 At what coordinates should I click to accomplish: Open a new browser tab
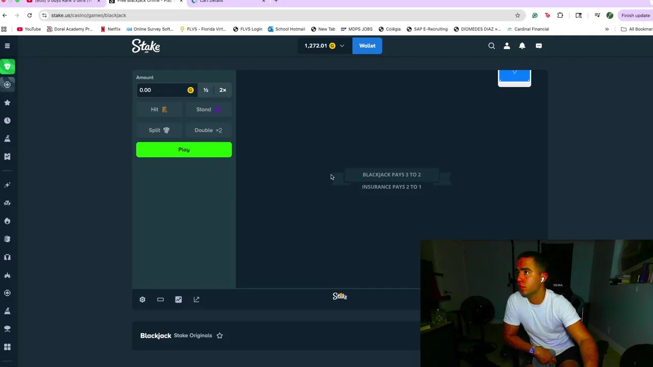coord(276,2)
